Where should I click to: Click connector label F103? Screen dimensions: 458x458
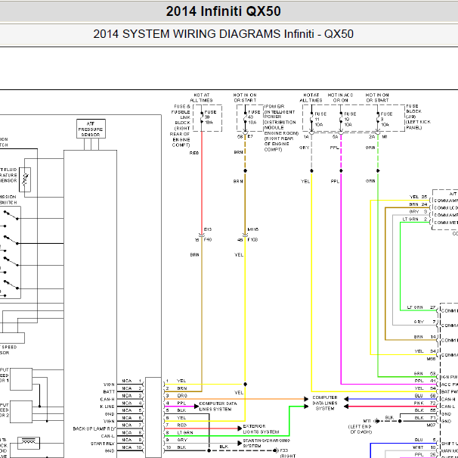tap(252, 240)
